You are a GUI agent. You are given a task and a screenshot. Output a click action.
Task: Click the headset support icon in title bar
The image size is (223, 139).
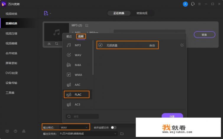click(193, 4)
